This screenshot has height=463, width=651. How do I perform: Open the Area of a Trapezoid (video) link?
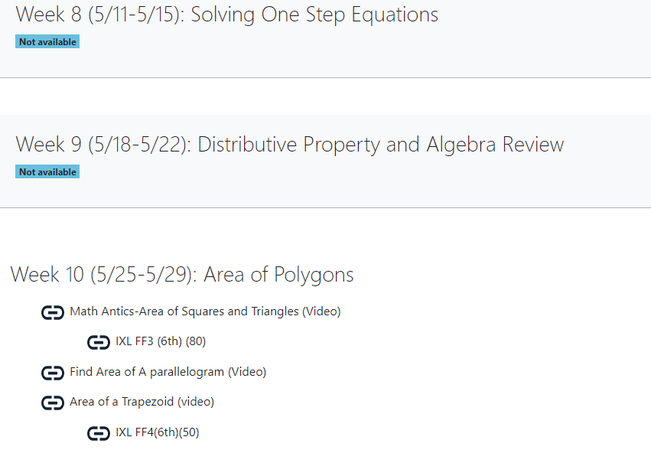coord(142,402)
